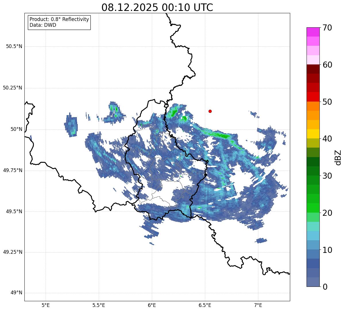Click the plot title '08.12.2025 00:10 UTC'
This screenshot has height=311, width=345.
click(x=157, y=7)
